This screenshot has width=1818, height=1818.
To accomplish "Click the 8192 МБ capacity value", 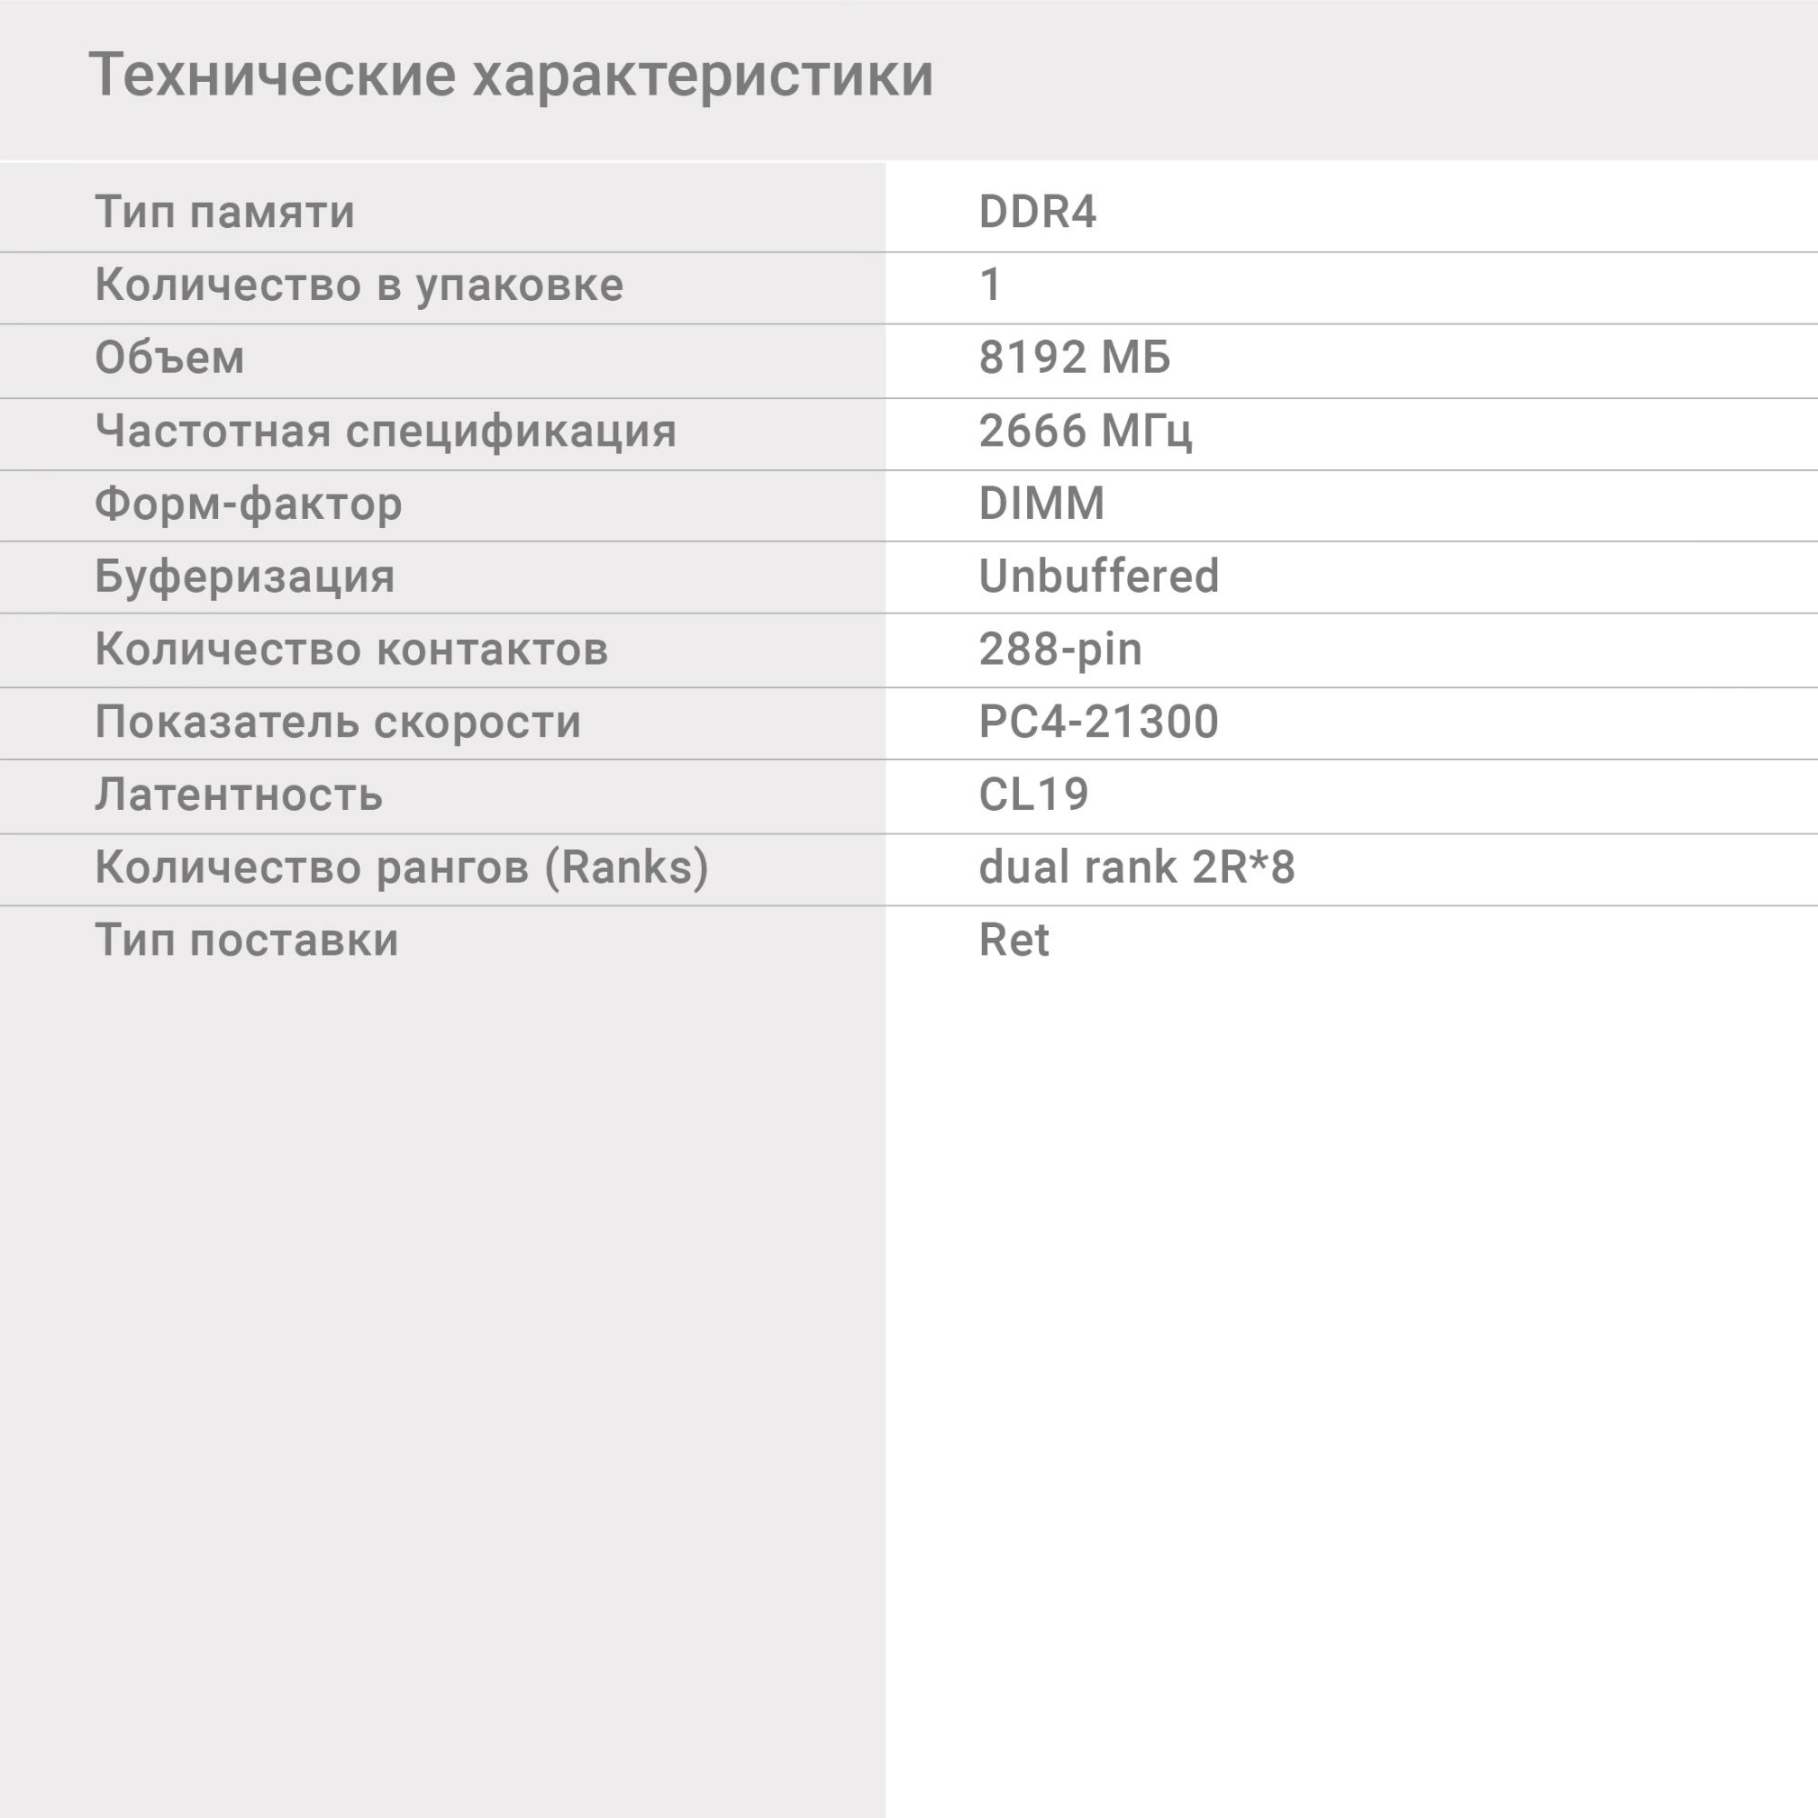I will pos(1074,357).
